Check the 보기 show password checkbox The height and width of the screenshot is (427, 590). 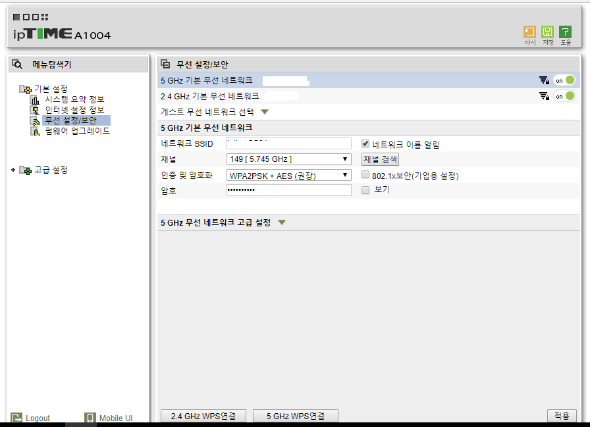tap(365, 190)
